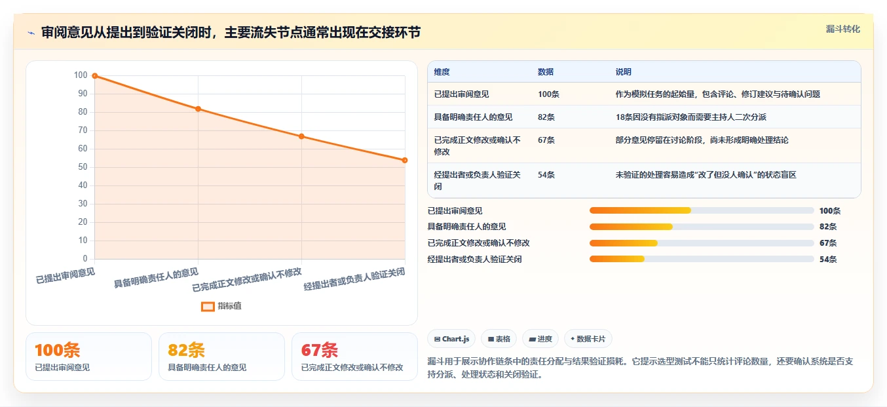
Task: Select the 表格 tag chip
Action: [x=499, y=339]
